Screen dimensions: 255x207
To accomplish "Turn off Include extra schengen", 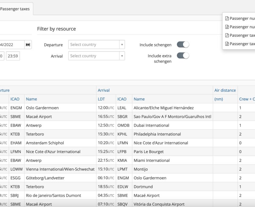I will click(183, 56).
